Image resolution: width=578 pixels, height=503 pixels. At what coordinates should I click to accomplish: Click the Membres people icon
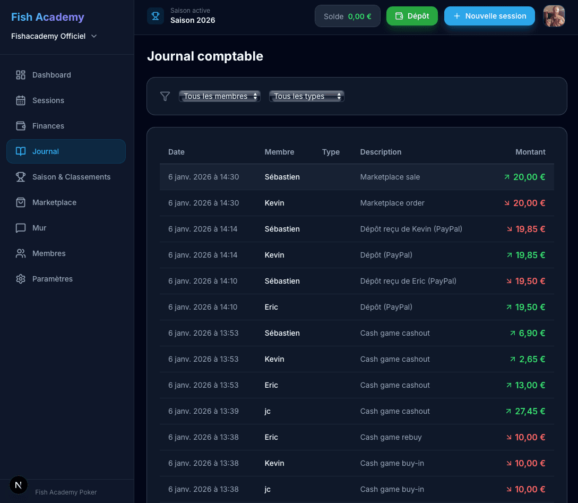[x=21, y=253]
